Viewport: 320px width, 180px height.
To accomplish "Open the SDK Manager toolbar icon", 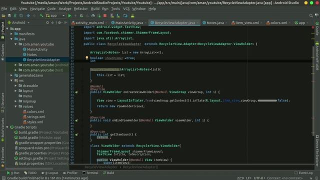I will [x=118, y=15].
